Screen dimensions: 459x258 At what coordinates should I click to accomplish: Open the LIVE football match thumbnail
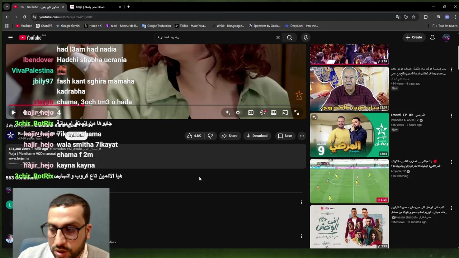pos(349,181)
